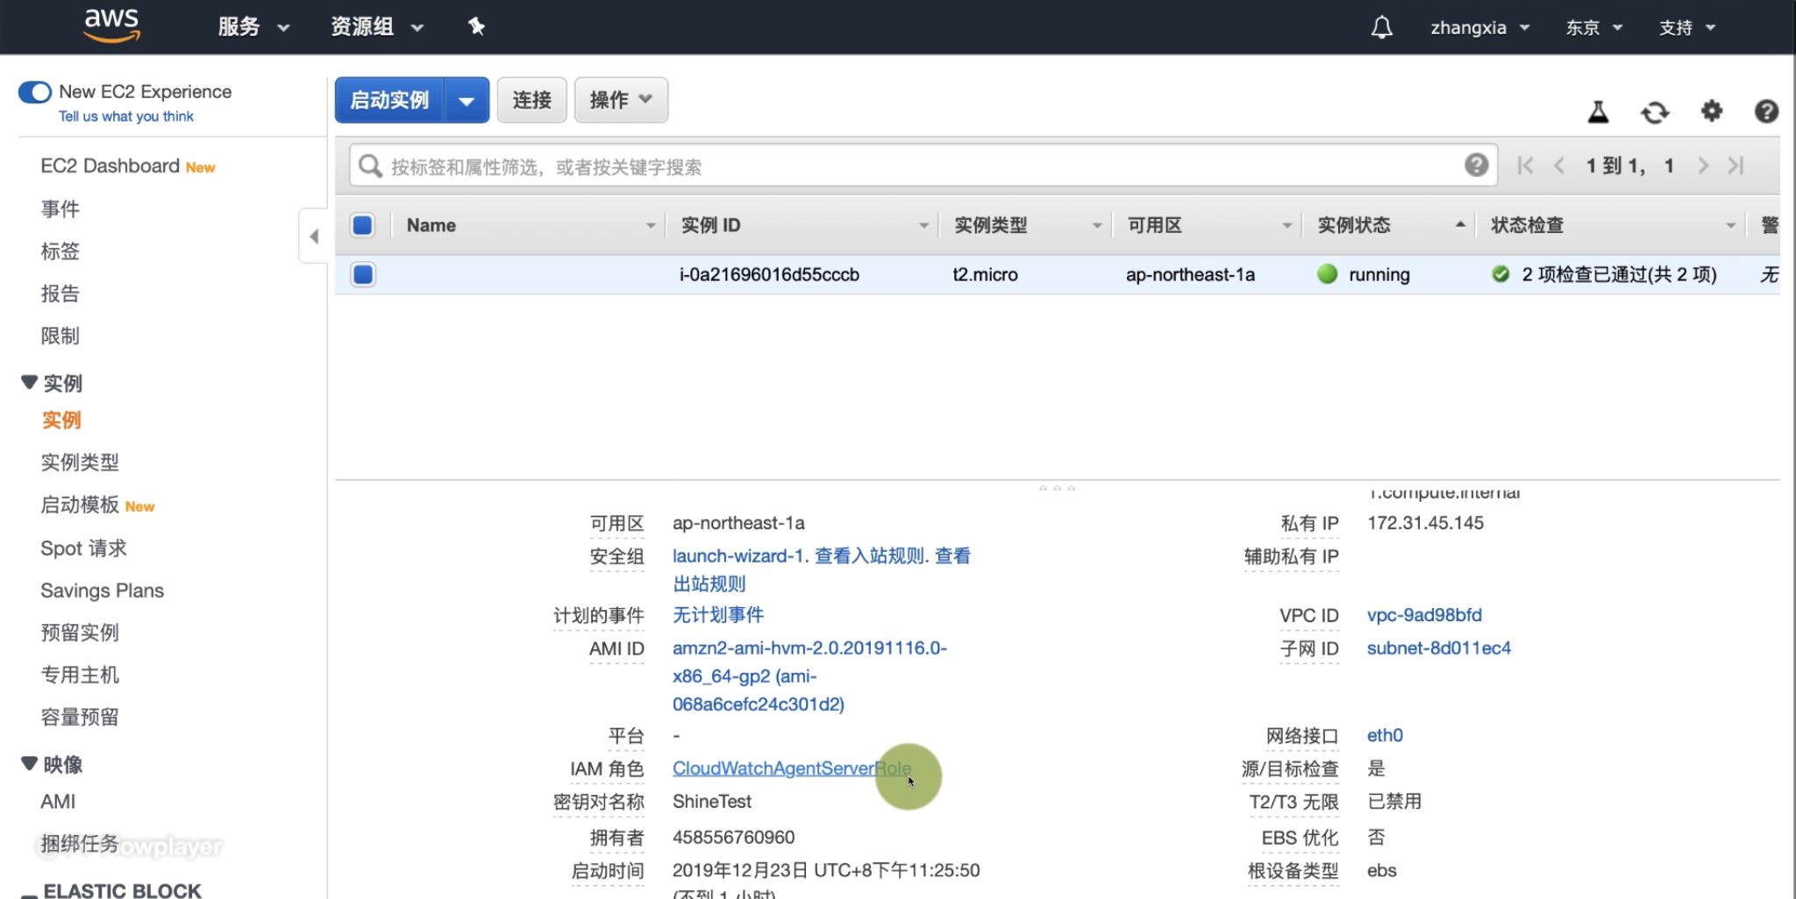Collapse the 实例 section in sidebar
The height and width of the screenshot is (899, 1796).
point(29,383)
